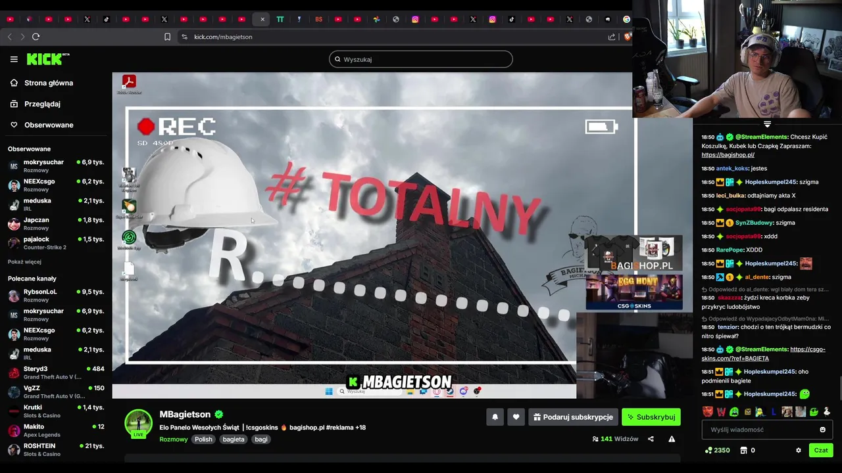The image size is (842, 473).
Task: Open RybsonLoL recommended channel
Action: (56, 295)
